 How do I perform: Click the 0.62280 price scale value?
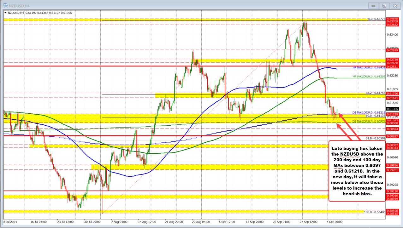(392, 75)
